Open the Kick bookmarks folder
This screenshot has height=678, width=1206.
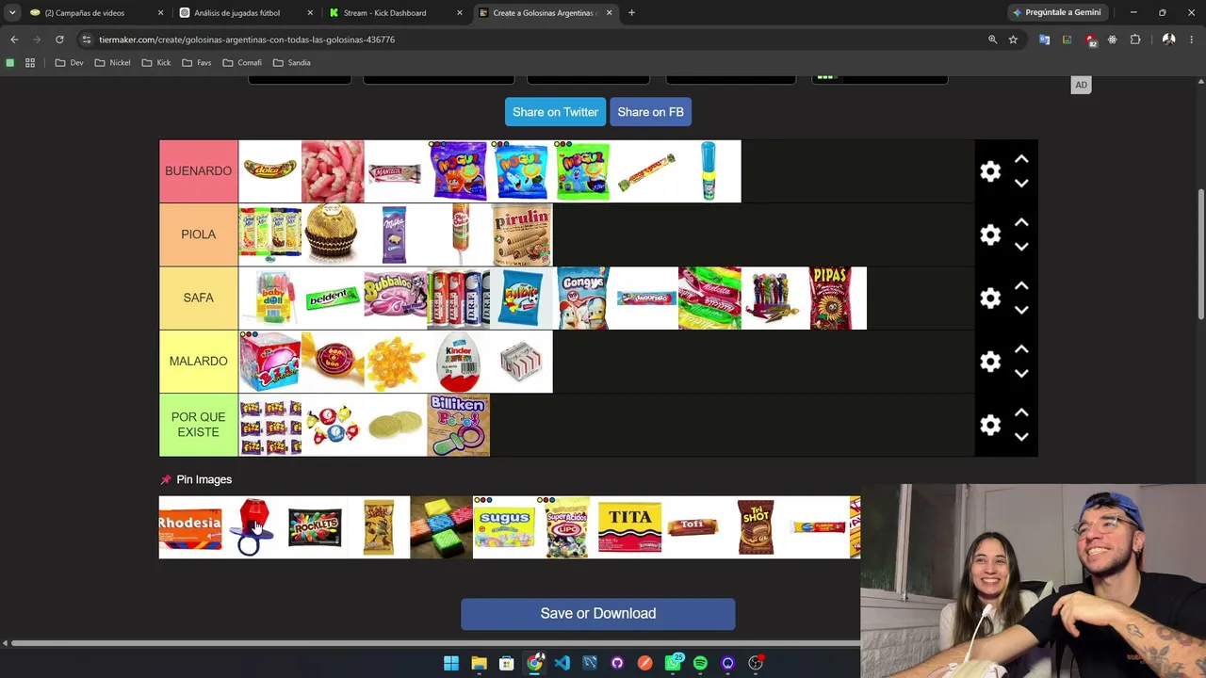point(156,63)
